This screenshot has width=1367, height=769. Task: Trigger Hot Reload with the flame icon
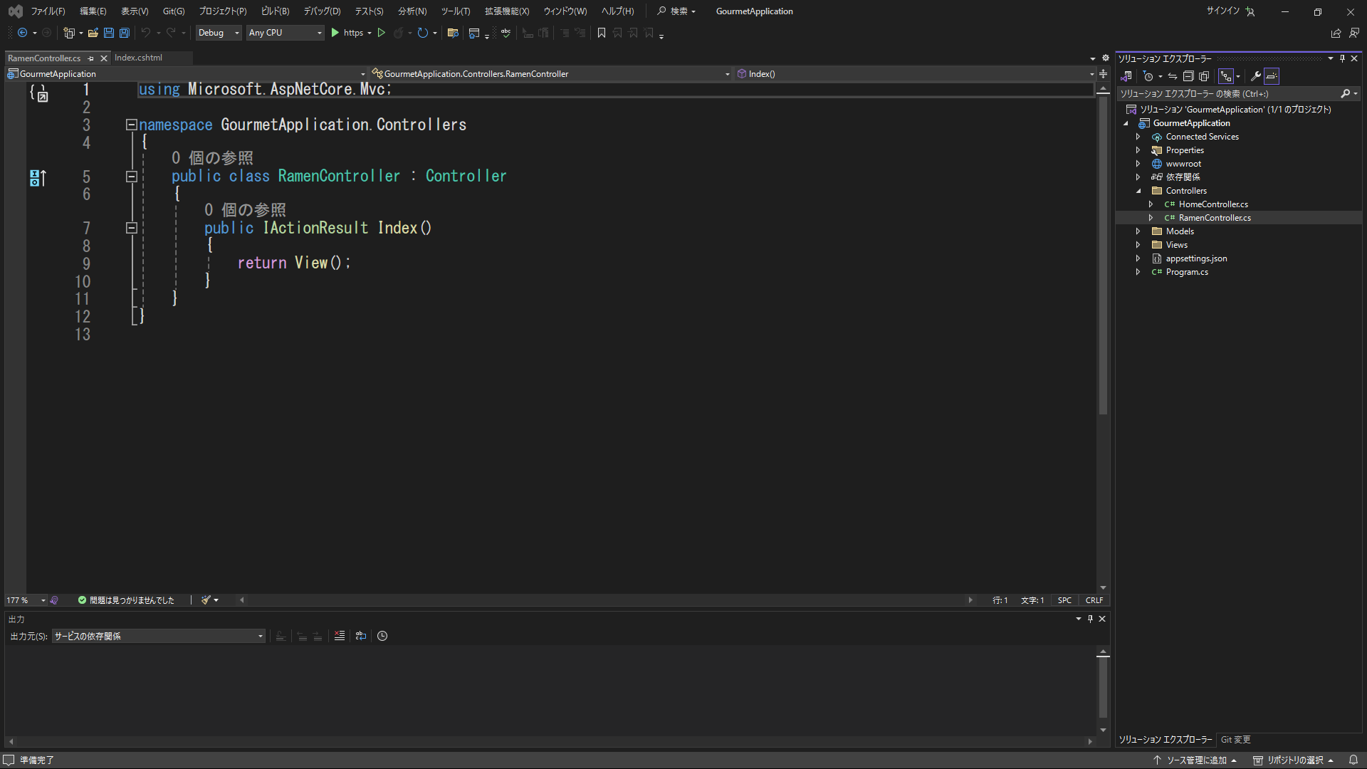click(400, 33)
